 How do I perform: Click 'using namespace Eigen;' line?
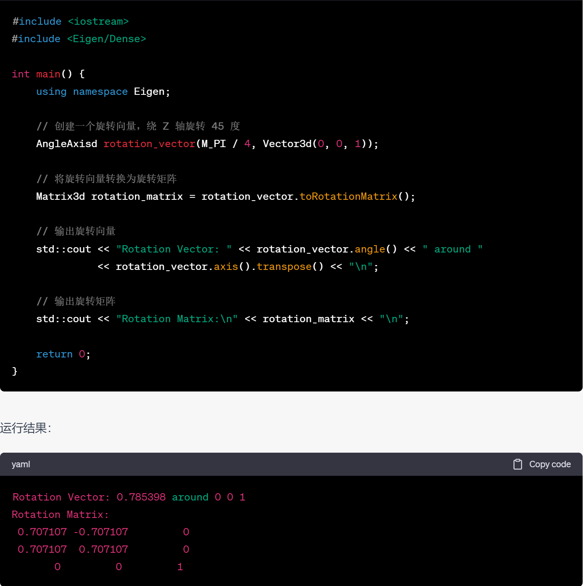pyautogui.click(x=103, y=92)
